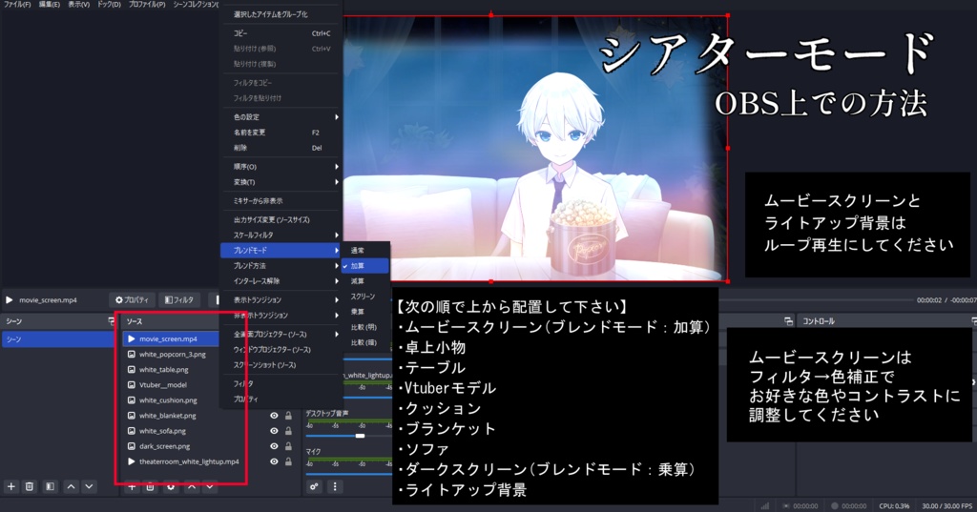Select シーン item in scenes list
977x512 pixels.
click(x=58, y=339)
